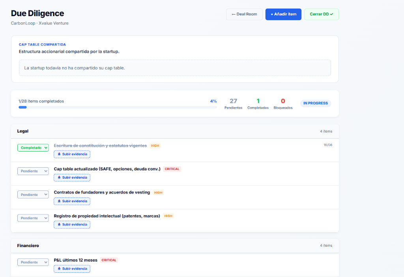Click the Legal section's 4 ítems count
This screenshot has height=277, width=404.
(326, 131)
